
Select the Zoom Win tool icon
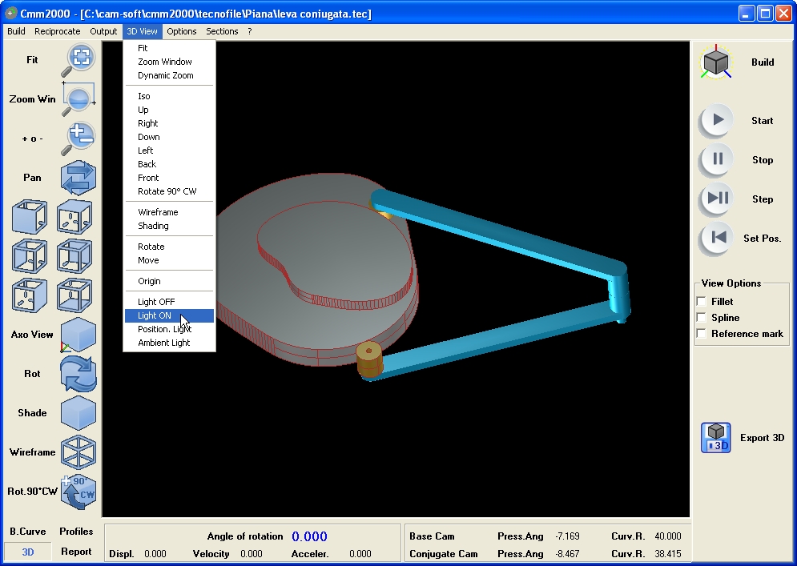(x=78, y=99)
